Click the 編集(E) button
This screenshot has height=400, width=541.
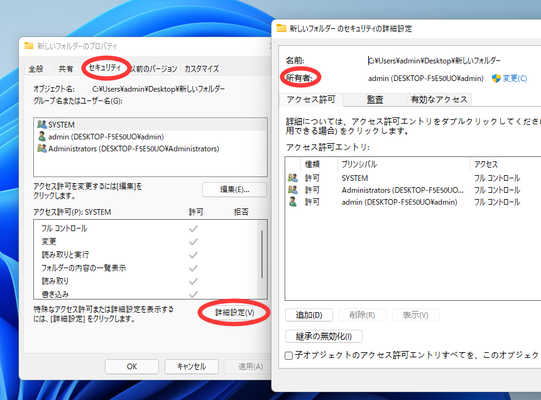234,190
